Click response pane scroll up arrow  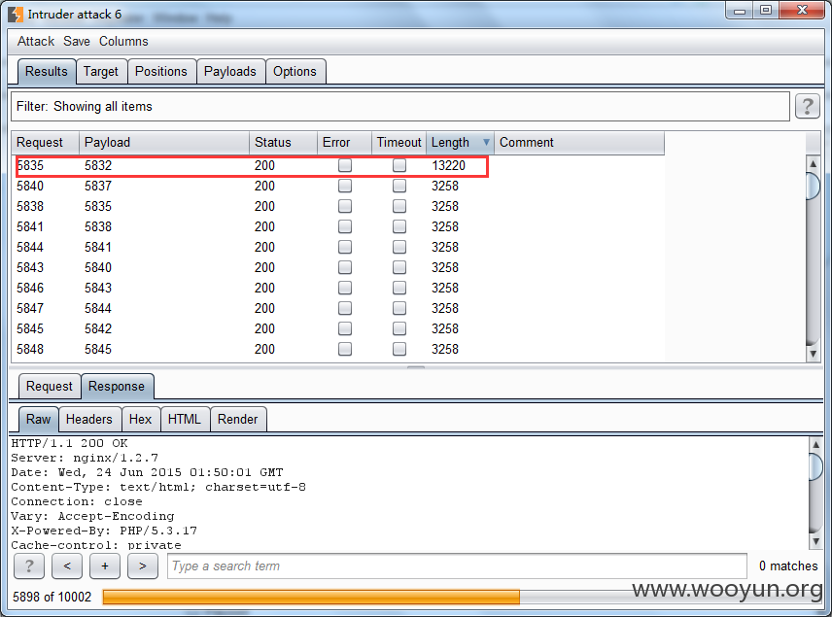tap(815, 443)
